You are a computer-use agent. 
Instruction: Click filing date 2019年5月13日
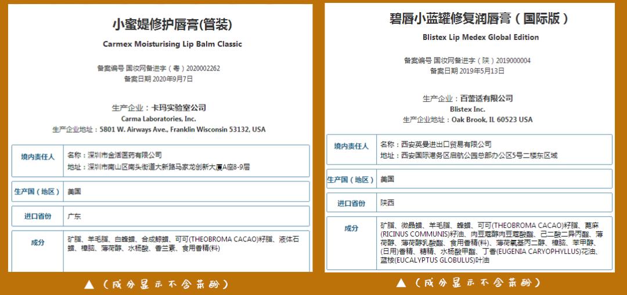pyautogui.click(x=467, y=71)
